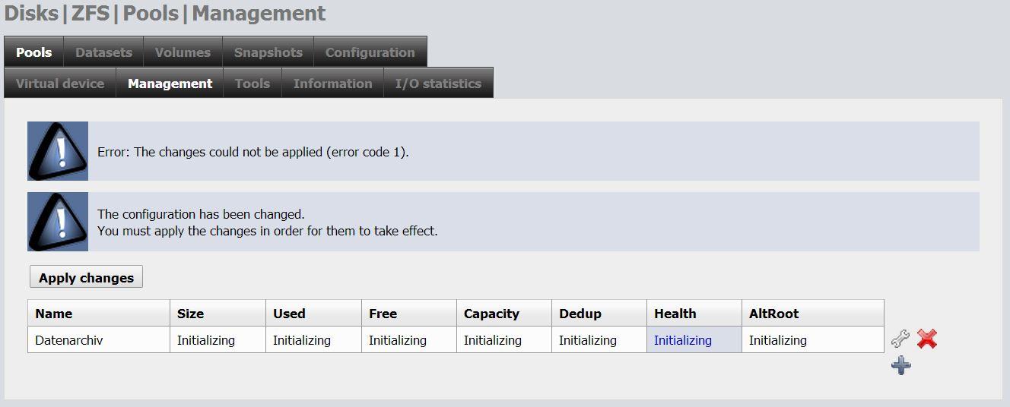Click the Name column header
Screen dimensions: 1010x407
(54, 314)
